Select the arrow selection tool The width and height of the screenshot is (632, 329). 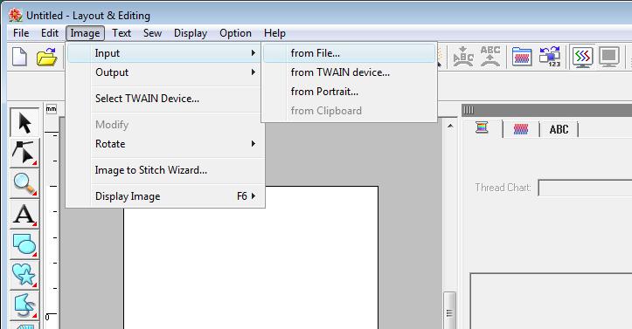coord(24,123)
